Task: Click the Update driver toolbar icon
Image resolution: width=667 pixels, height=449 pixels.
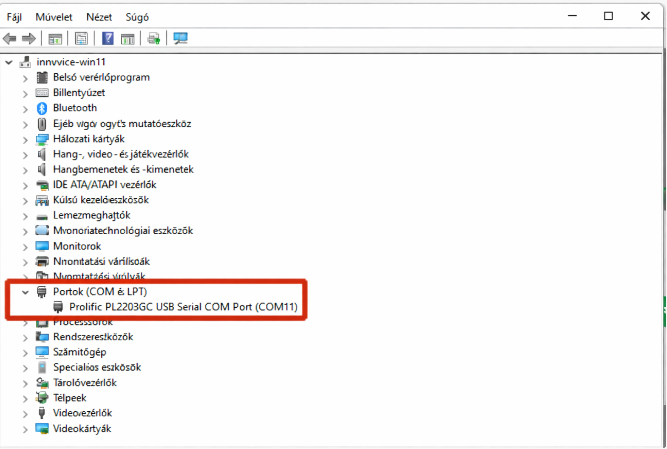Action: point(153,39)
